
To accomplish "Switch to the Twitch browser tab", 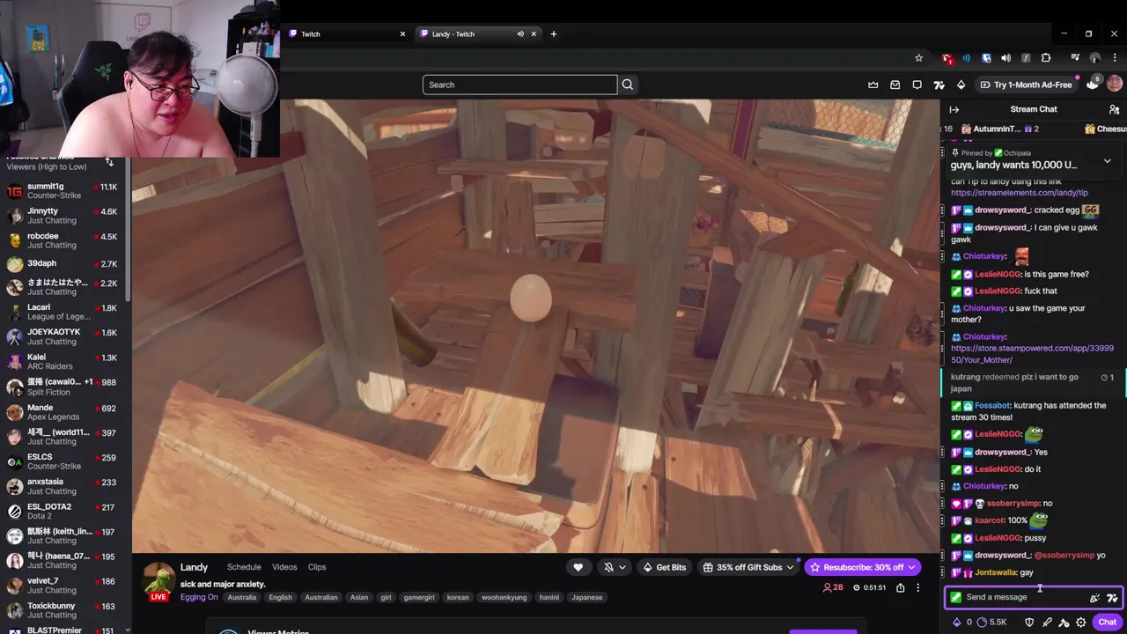I will [x=349, y=34].
